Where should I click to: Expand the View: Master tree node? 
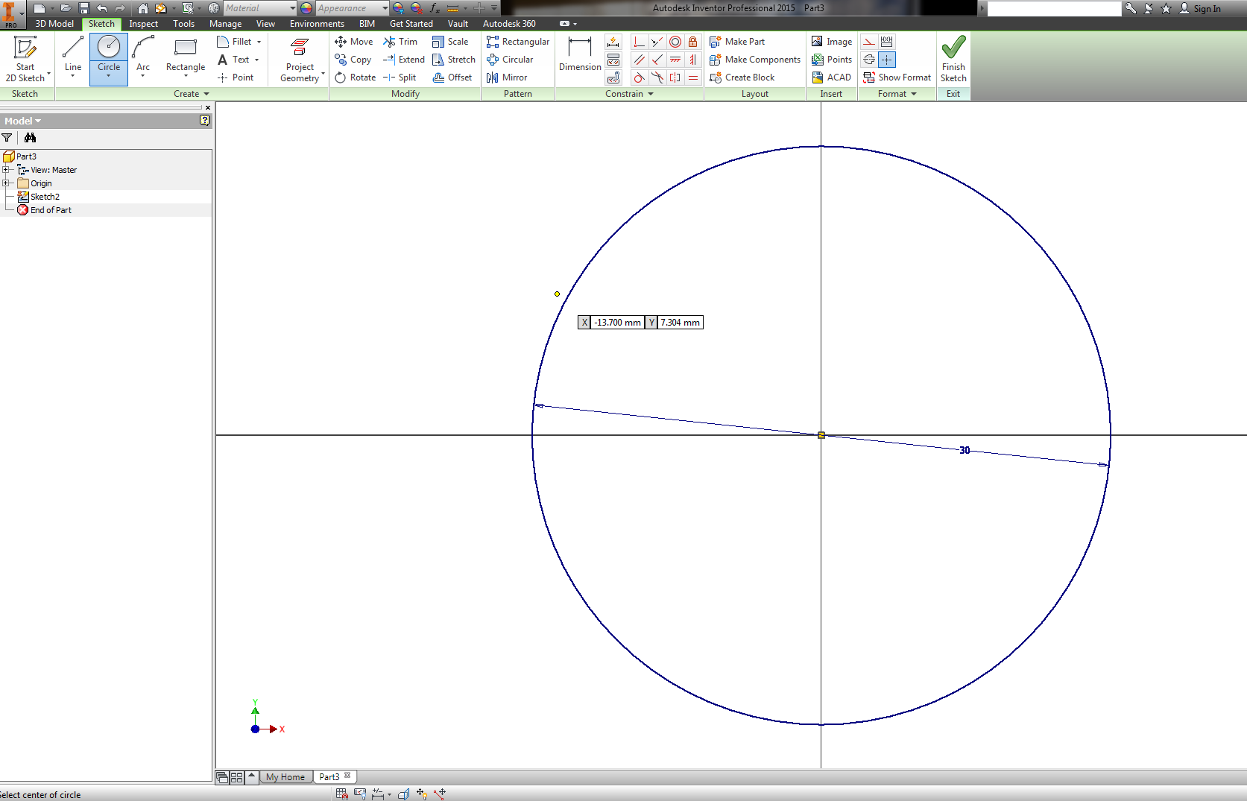coord(6,170)
